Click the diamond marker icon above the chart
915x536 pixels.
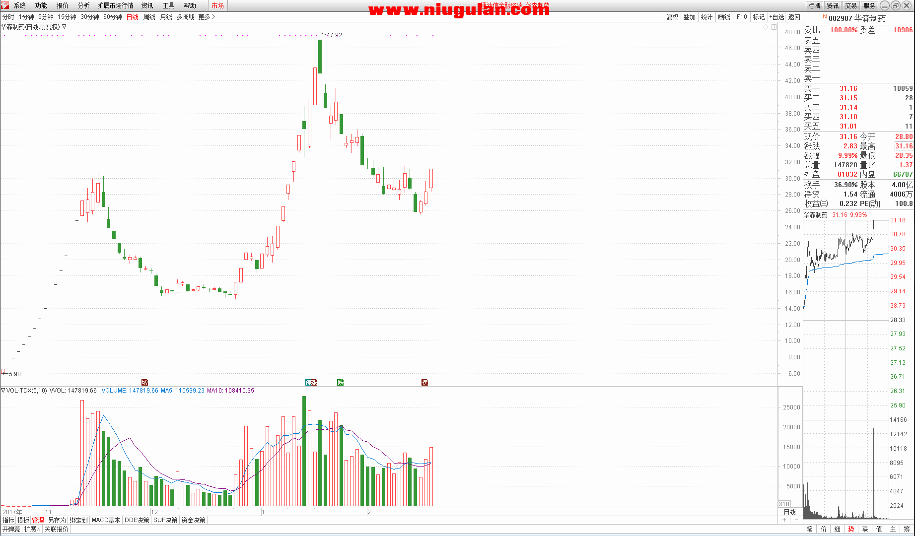click(x=766, y=27)
